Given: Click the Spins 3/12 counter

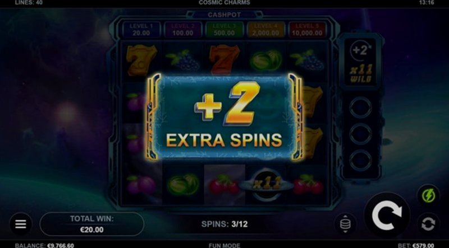Looking at the screenshot, I should click(x=224, y=224).
